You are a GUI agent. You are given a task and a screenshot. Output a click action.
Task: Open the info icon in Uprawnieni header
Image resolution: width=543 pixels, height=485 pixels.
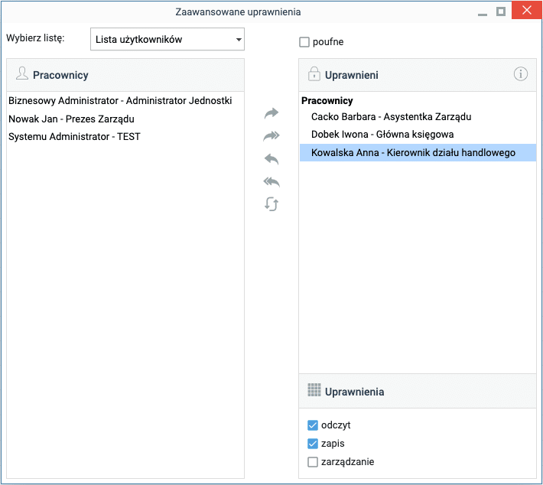pos(521,74)
